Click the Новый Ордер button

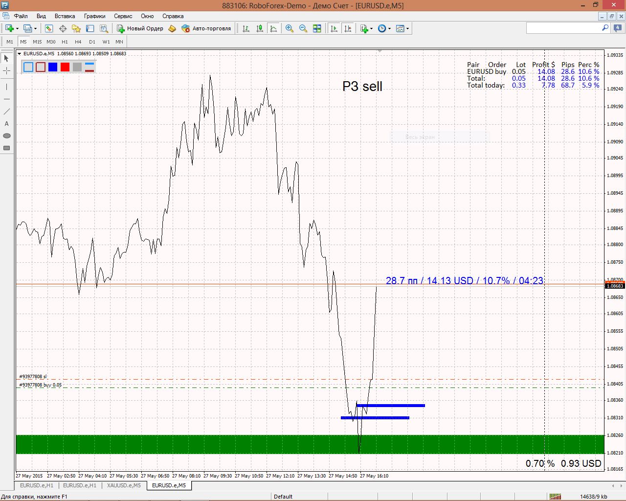click(x=140, y=29)
